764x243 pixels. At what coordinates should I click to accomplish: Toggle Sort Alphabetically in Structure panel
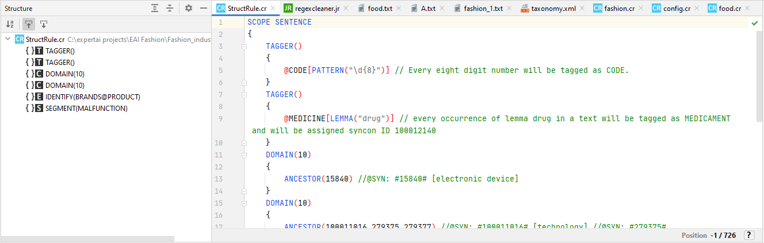10,24
